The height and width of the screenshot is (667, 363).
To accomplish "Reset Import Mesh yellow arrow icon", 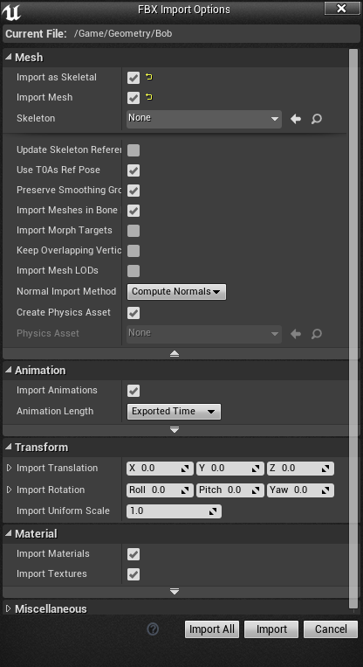I will (148, 97).
